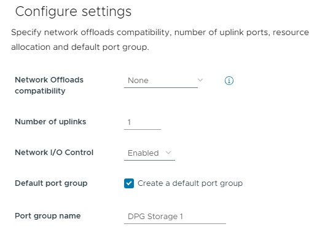
Task: Select the 'Enabled' value text in I/O Control
Action: point(143,153)
